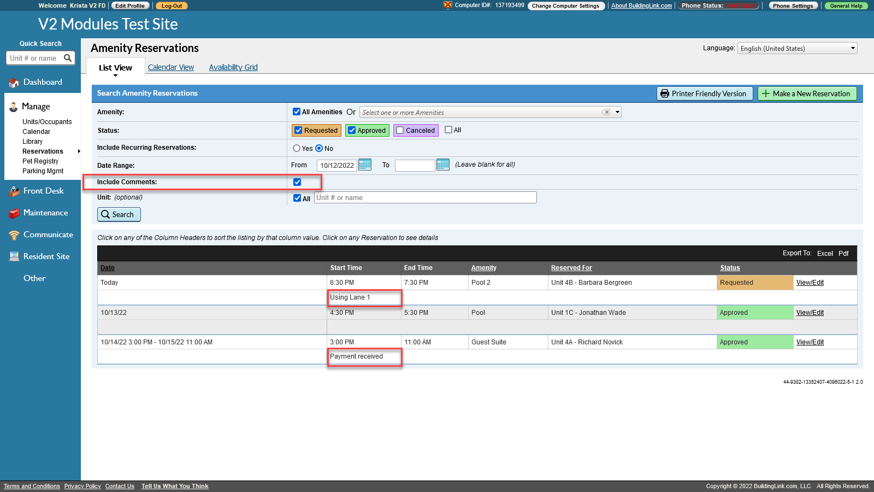Screen dimensions: 874x492
Task: Open the Language dropdown
Action: [852, 48]
